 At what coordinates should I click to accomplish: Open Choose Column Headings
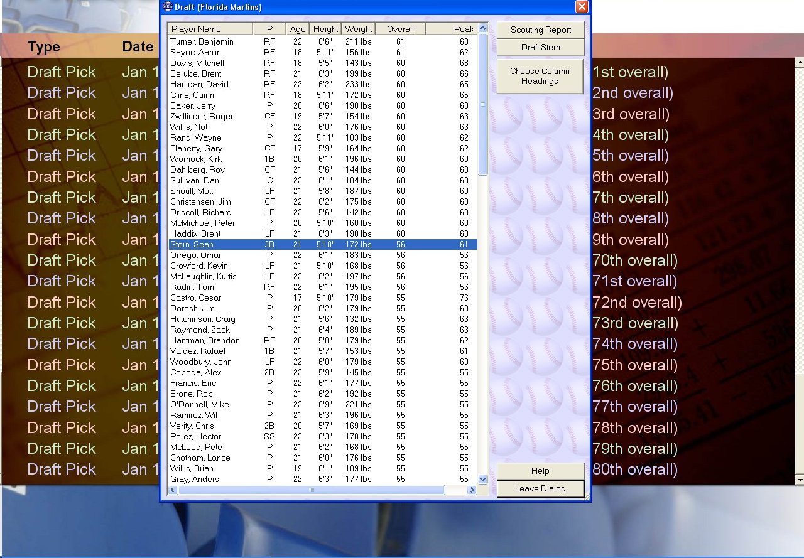point(540,76)
